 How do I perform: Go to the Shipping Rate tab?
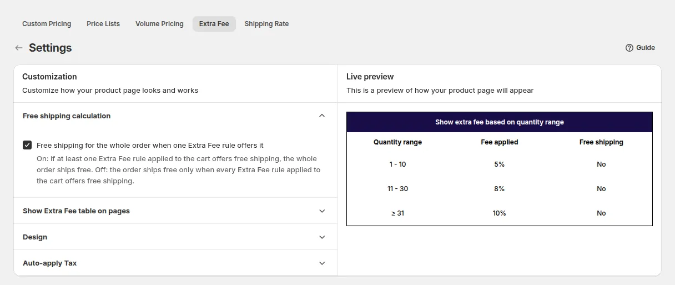[x=266, y=24]
